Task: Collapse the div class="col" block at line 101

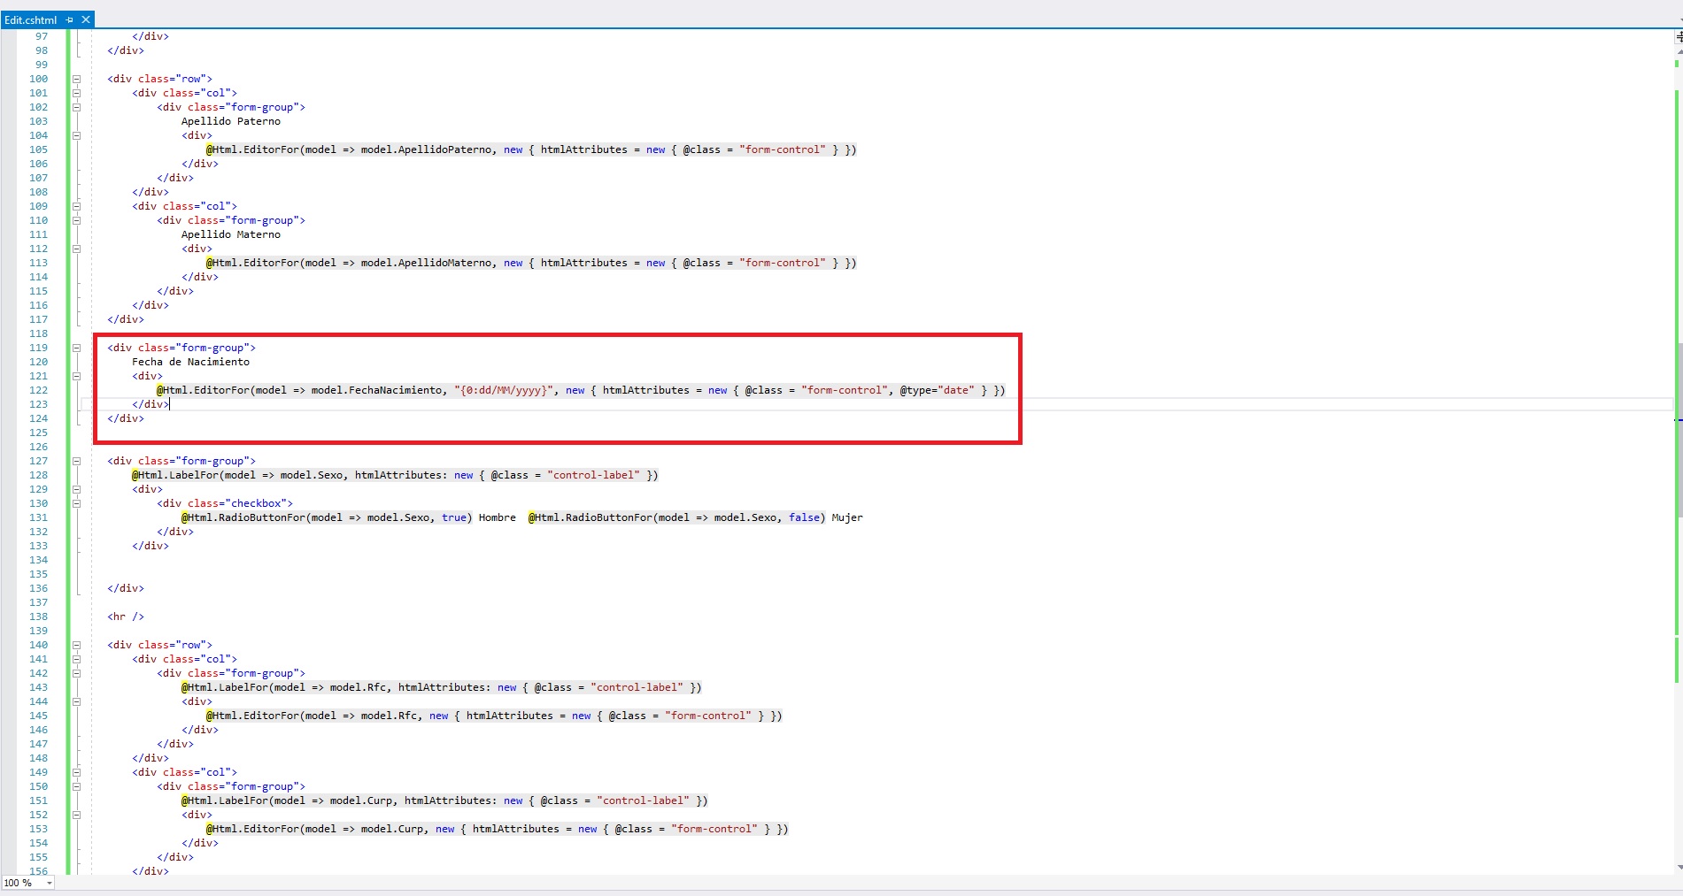Action: (x=76, y=93)
